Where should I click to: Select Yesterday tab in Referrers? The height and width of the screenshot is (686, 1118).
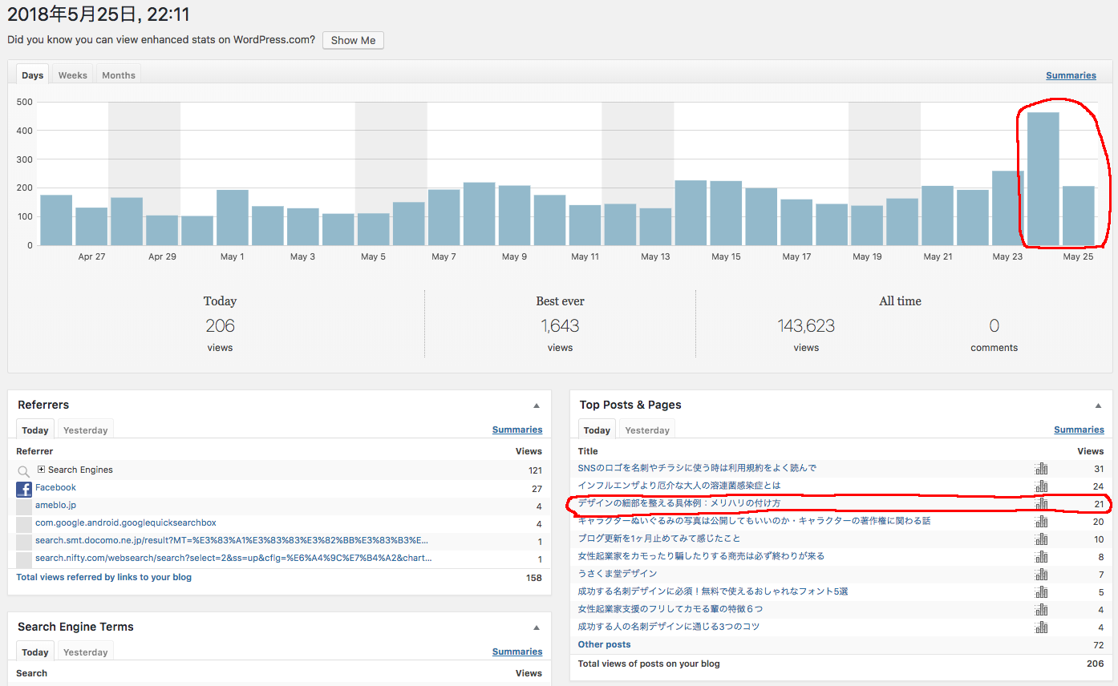[86, 430]
